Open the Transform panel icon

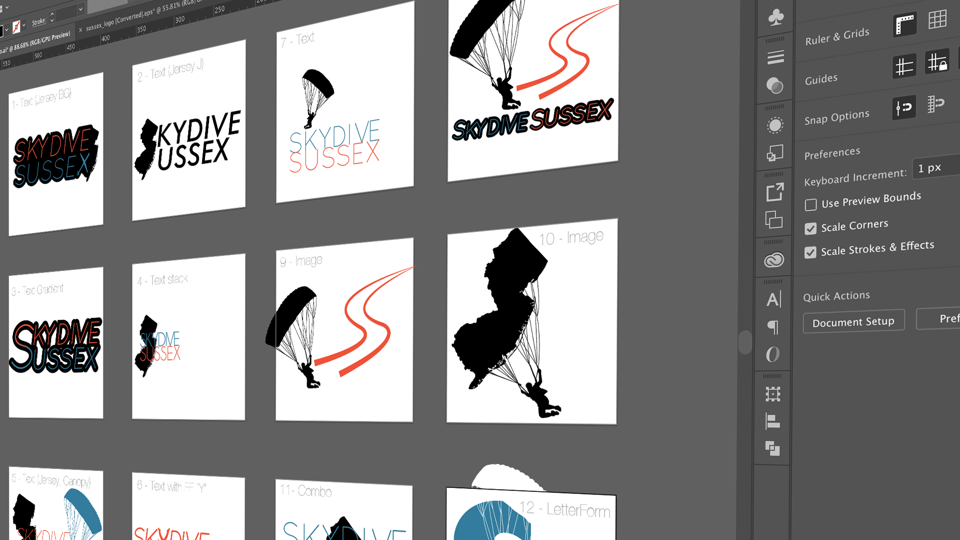(773, 394)
